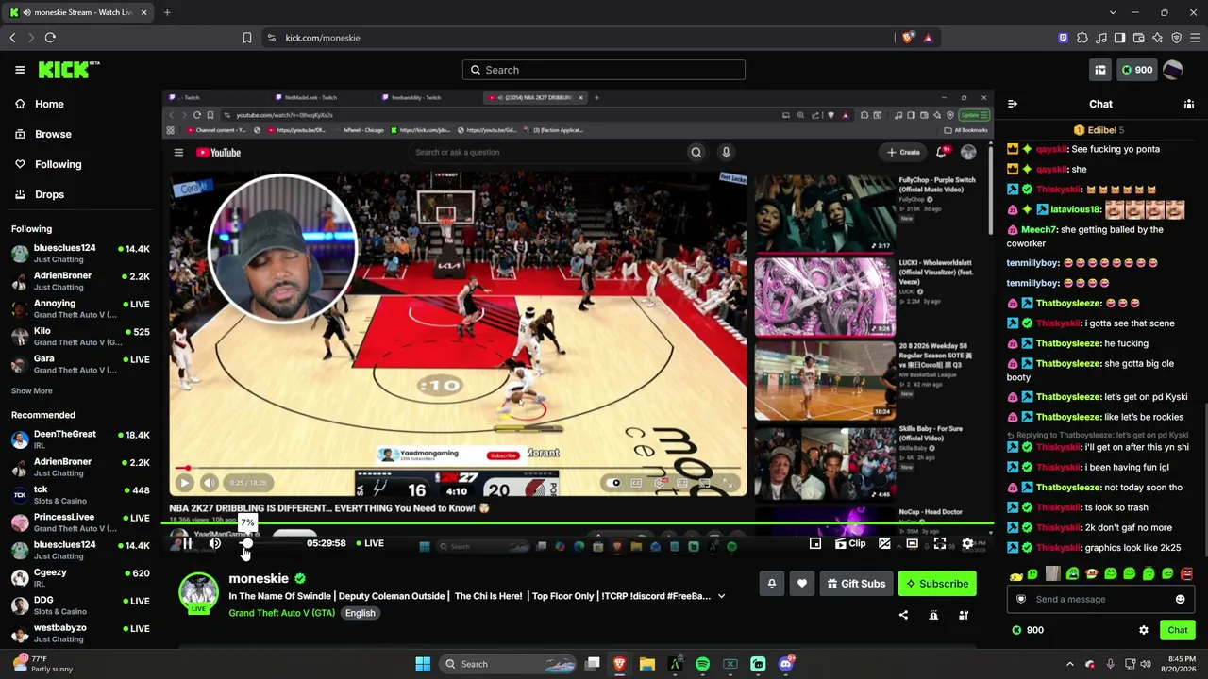Image resolution: width=1208 pixels, height=679 pixels.
Task: Open Spotify from the taskbar
Action: 702,664
